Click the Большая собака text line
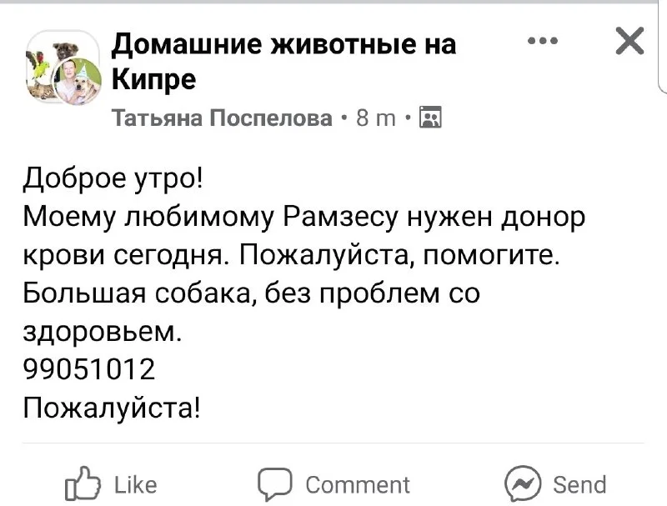Viewport: 667px width, 506px height. tap(250, 294)
